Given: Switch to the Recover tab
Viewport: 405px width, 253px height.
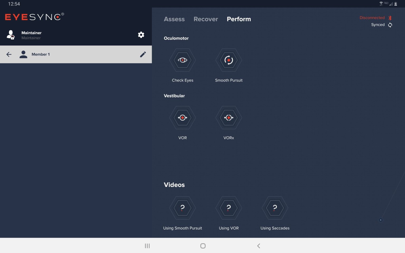Looking at the screenshot, I should click(206, 19).
